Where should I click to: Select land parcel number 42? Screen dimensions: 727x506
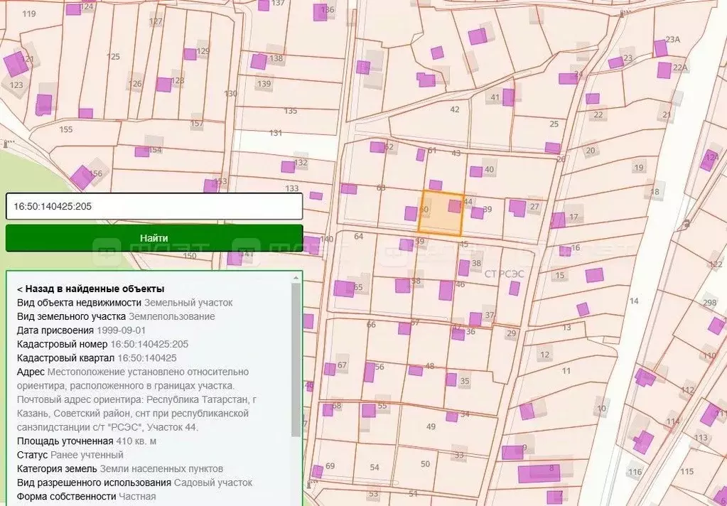(455, 109)
